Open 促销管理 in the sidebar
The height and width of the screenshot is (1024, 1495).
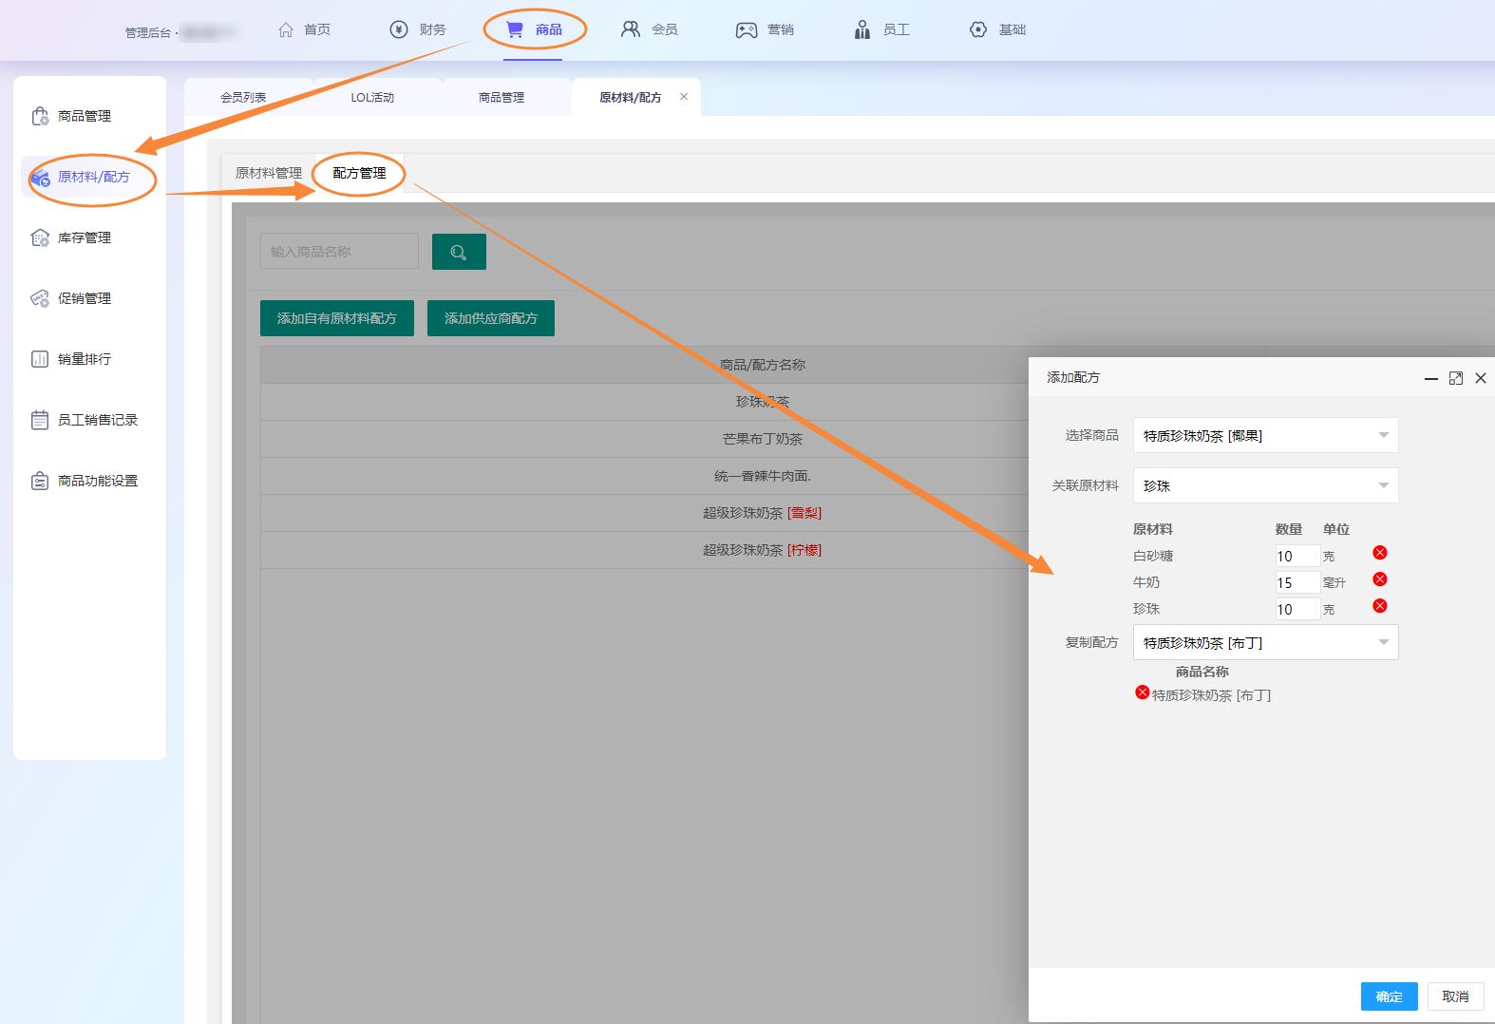coord(84,298)
